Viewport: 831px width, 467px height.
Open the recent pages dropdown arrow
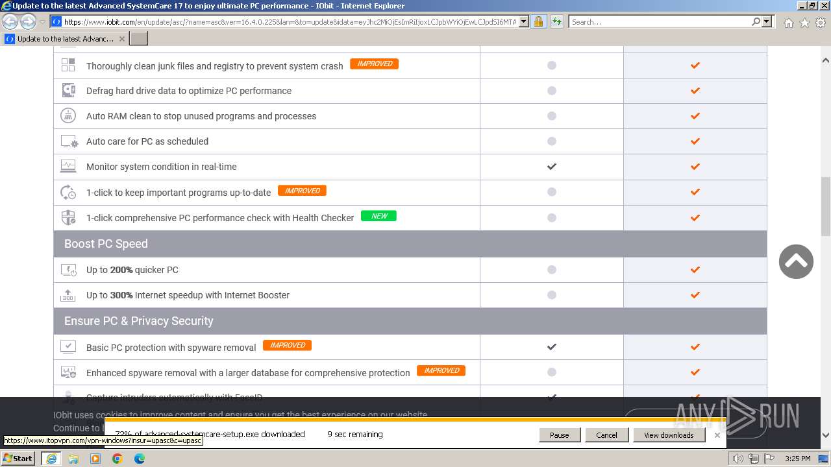(x=42, y=22)
